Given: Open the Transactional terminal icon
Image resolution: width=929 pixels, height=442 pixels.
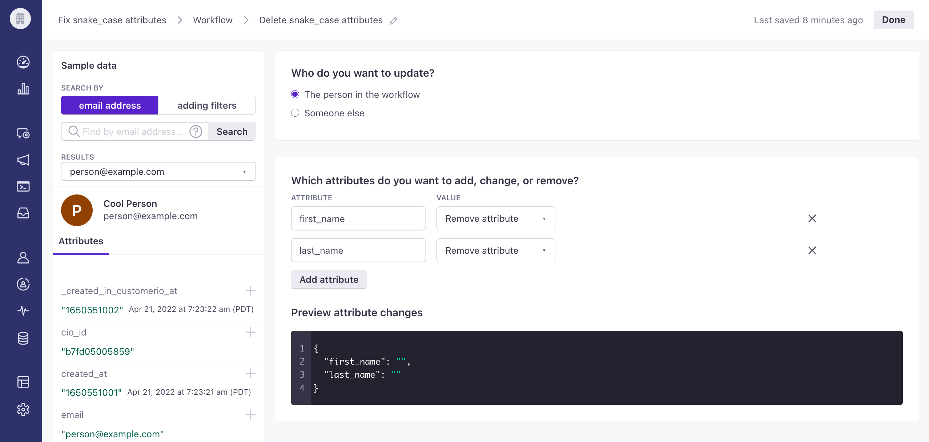Looking at the screenshot, I should tap(23, 186).
